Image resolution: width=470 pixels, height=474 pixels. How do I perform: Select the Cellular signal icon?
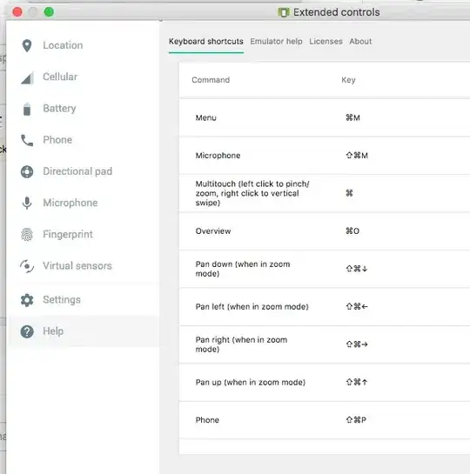27,77
